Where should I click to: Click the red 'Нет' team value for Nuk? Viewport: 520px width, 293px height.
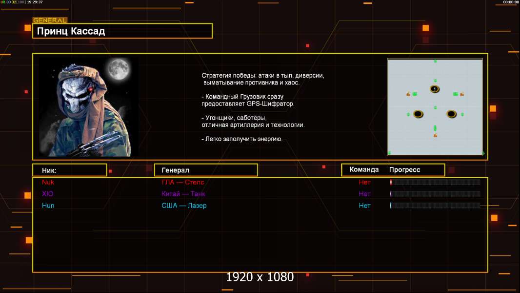[364, 182]
